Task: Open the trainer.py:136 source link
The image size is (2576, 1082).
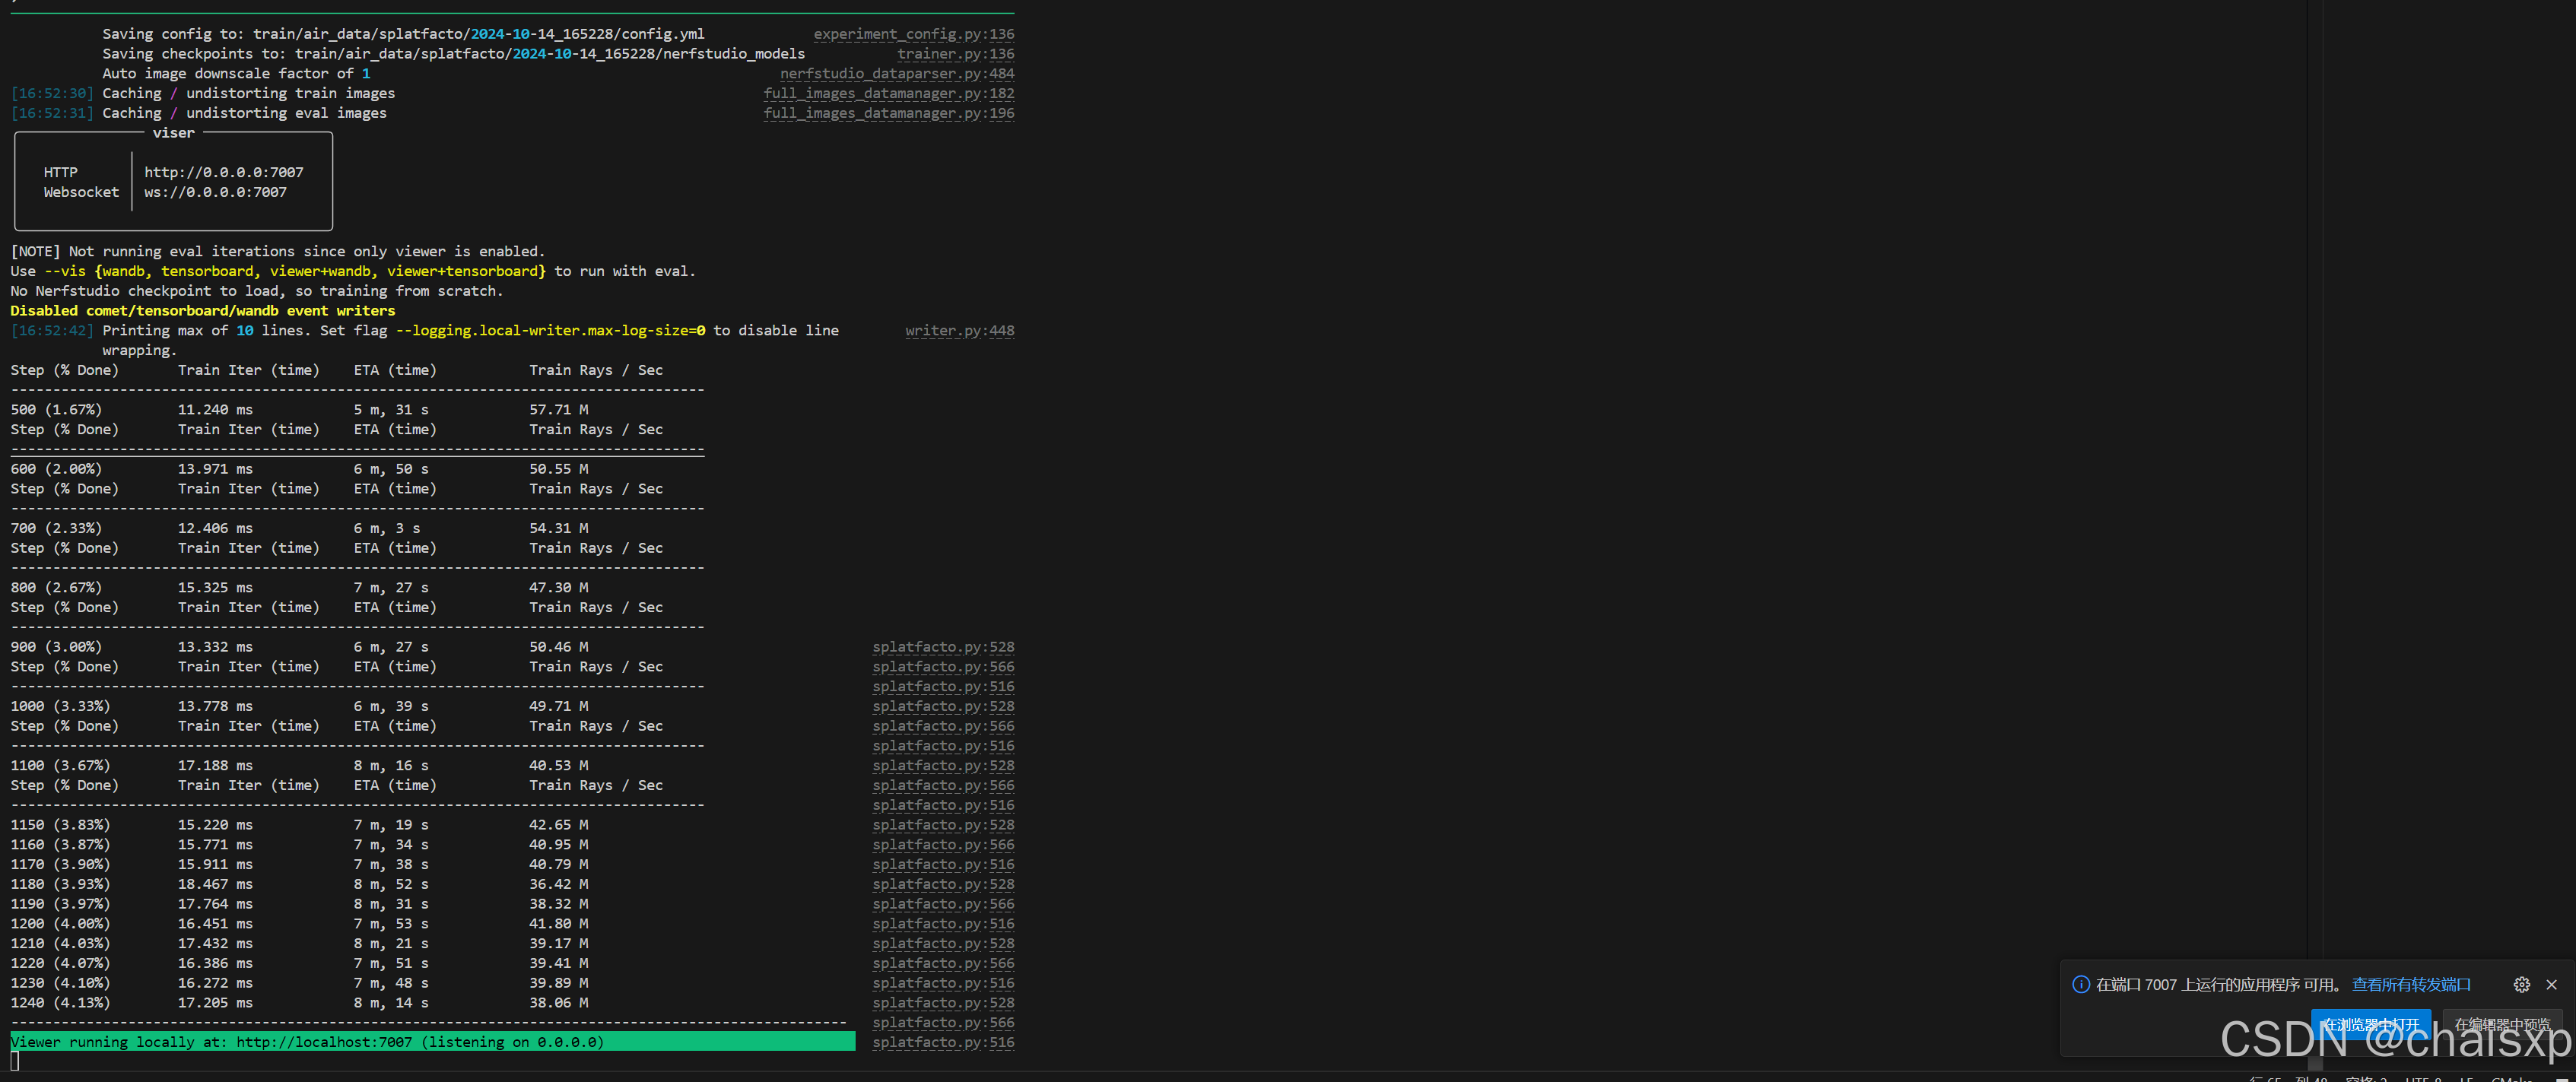Action: [955, 54]
